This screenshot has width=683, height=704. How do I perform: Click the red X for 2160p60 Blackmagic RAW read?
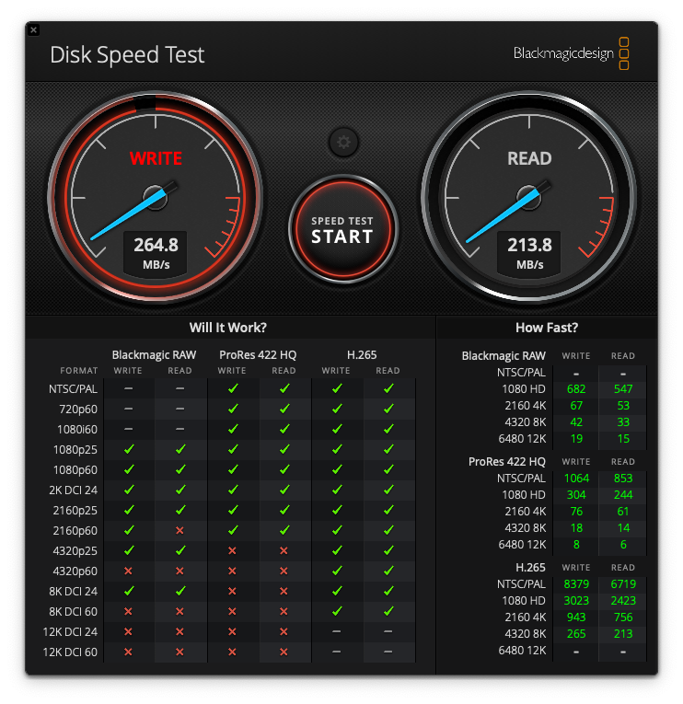(179, 530)
